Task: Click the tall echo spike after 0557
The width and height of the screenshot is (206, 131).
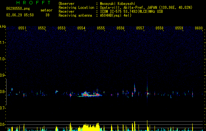Action: 147,91
